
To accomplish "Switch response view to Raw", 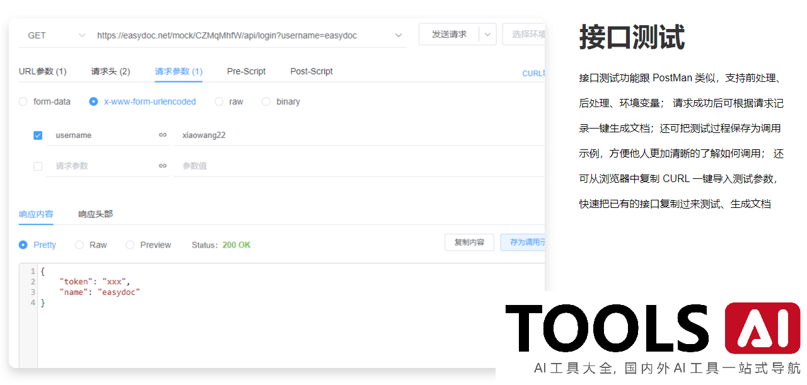I will tap(79, 244).
